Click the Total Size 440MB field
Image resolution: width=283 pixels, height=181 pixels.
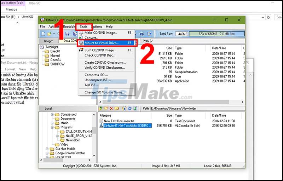coord(181,34)
